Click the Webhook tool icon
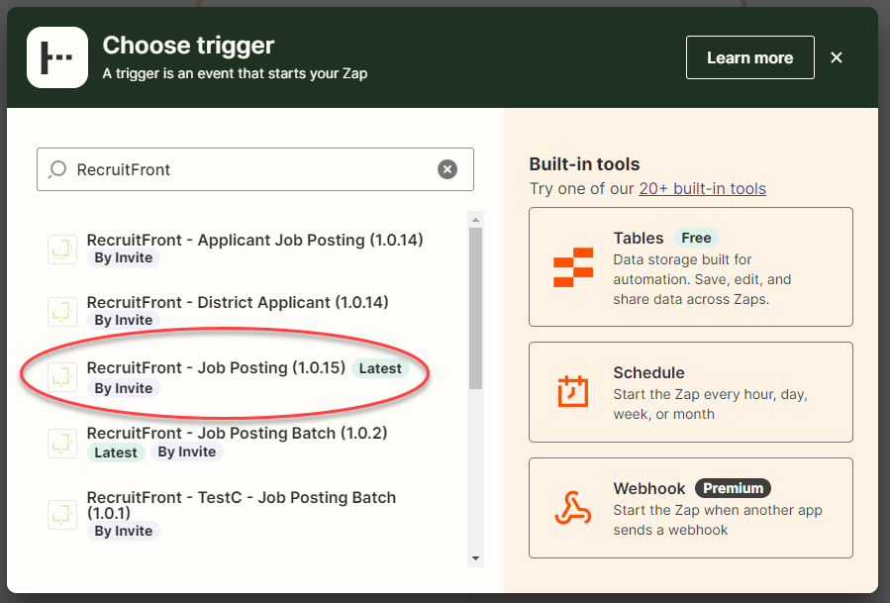 (x=573, y=508)
